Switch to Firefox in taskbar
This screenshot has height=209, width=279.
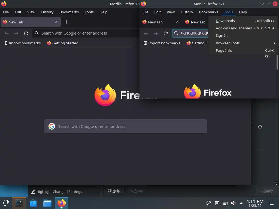(62, 203)
